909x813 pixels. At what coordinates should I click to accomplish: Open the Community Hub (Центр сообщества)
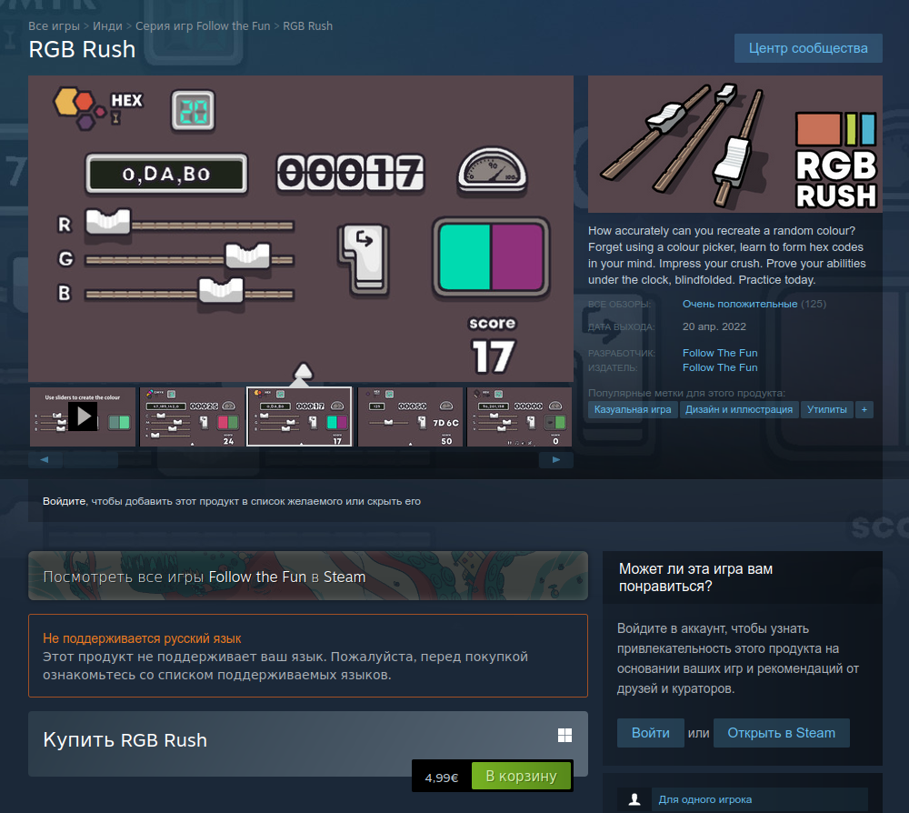[x=808, y=48]
